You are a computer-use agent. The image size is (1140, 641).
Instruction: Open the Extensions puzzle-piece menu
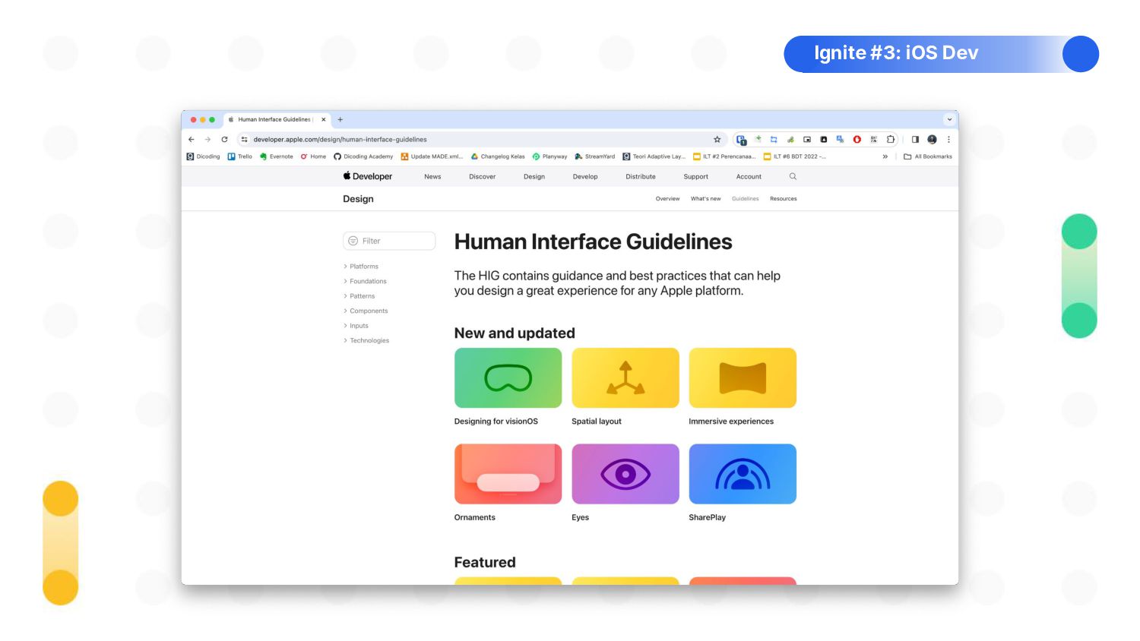tap(891, 140)
